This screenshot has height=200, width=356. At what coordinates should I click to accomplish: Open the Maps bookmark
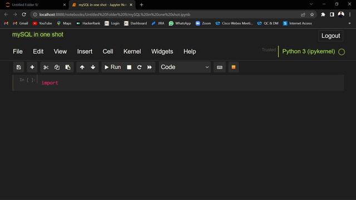(x=64, y=23)
